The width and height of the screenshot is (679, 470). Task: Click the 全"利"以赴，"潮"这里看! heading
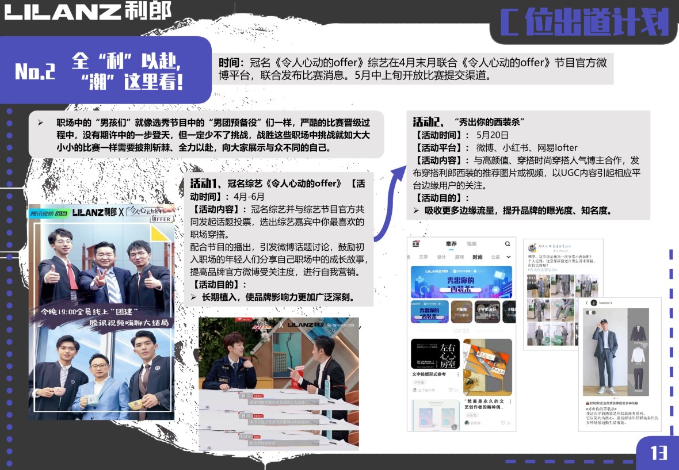127,71
